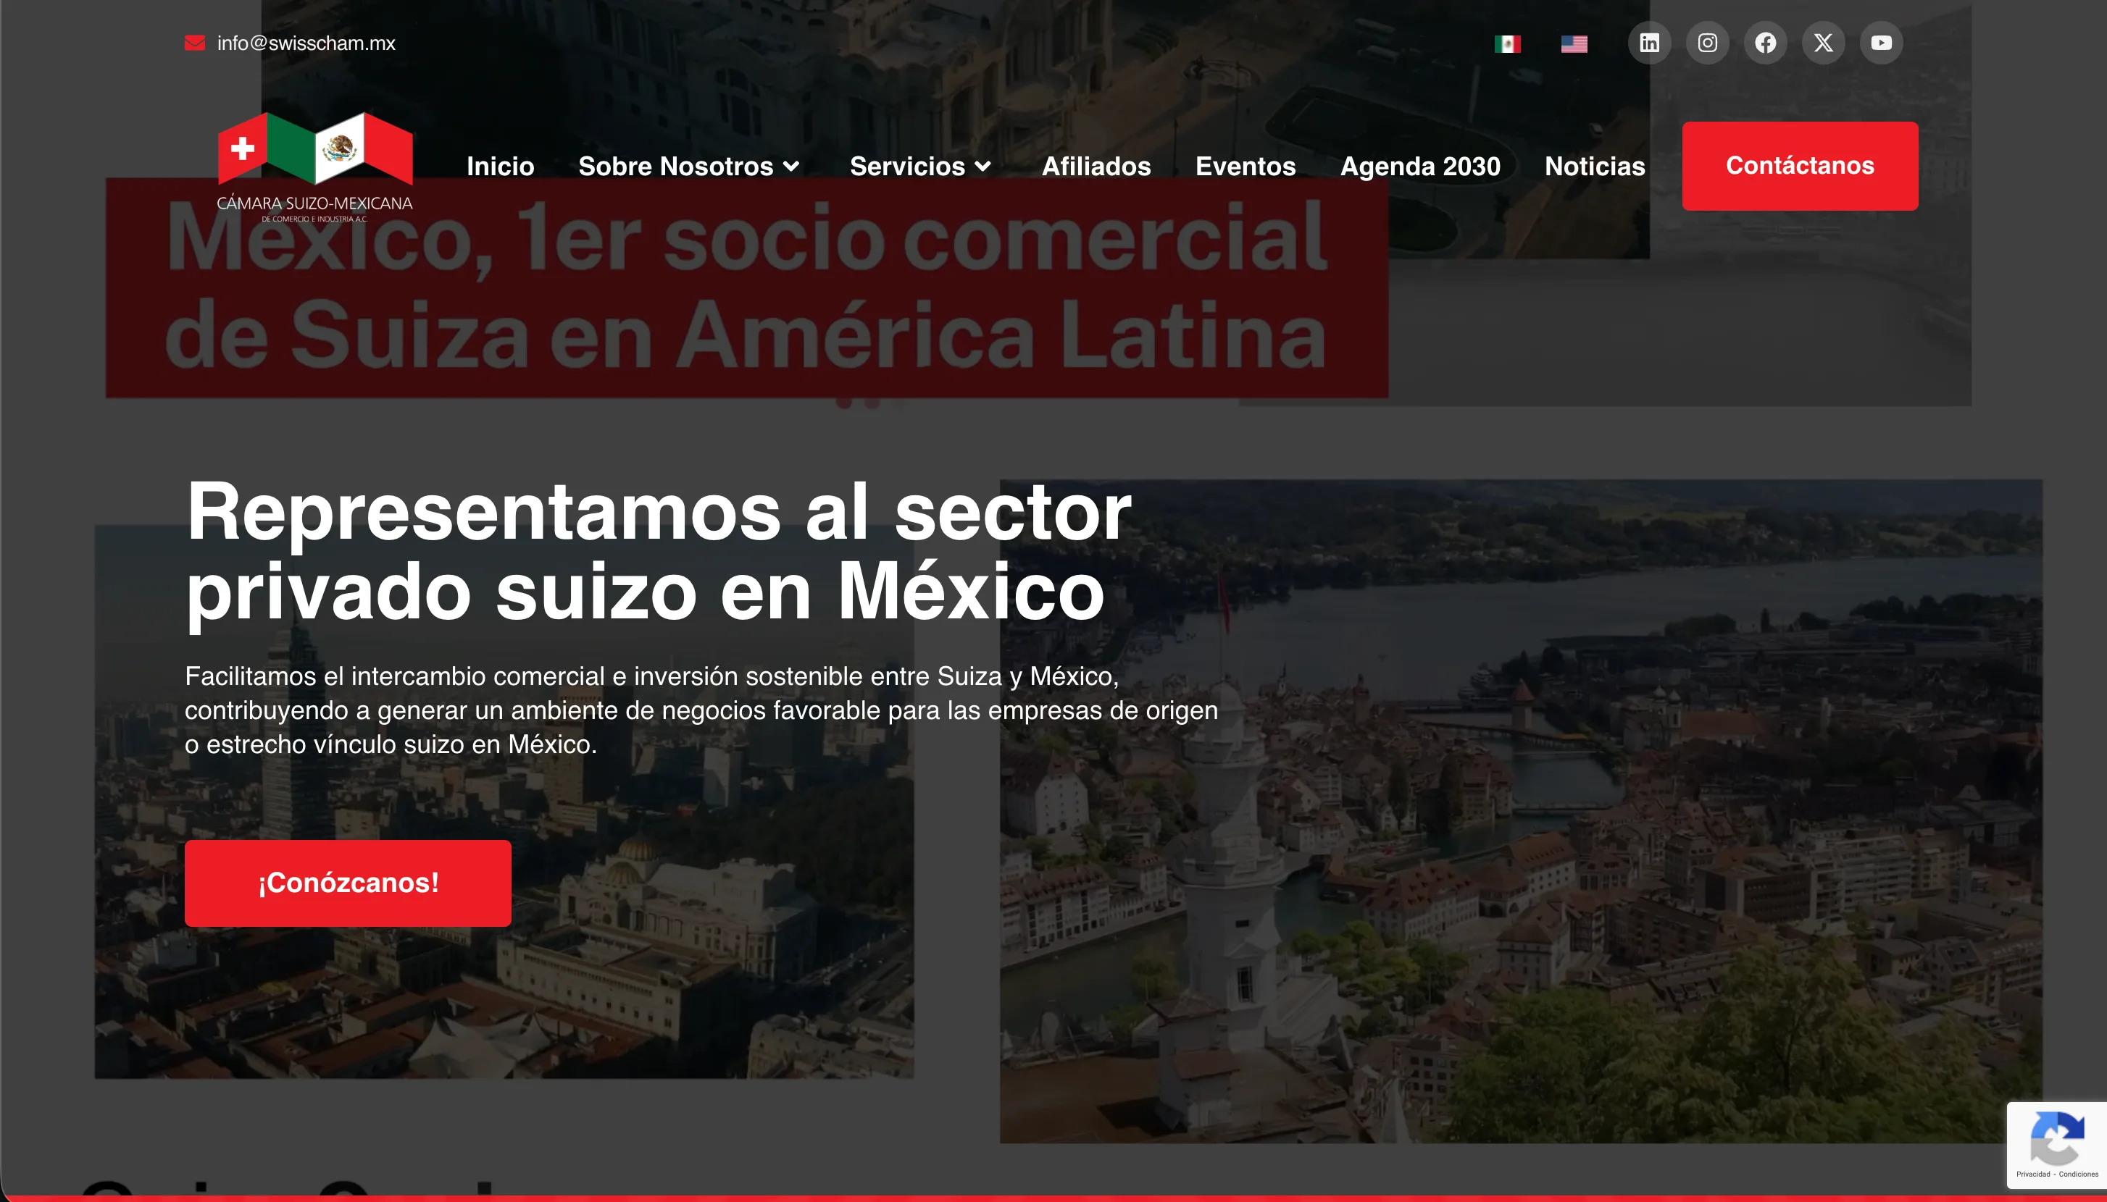This screenshot has width=2107, height=1202.
Task: Switch to English with US flag
Action: click(1574, 43)
